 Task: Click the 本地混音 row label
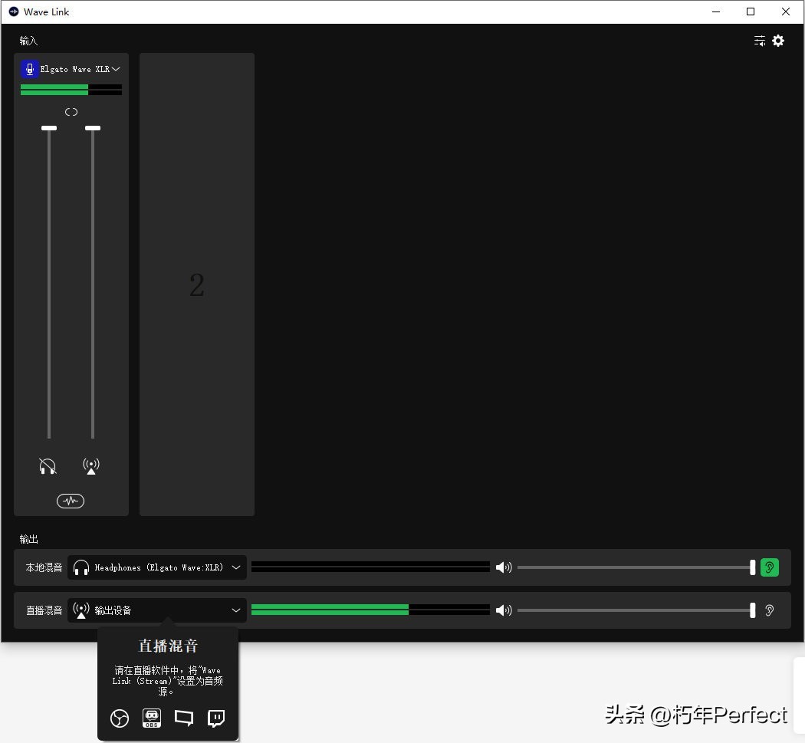tap(44, 567)
